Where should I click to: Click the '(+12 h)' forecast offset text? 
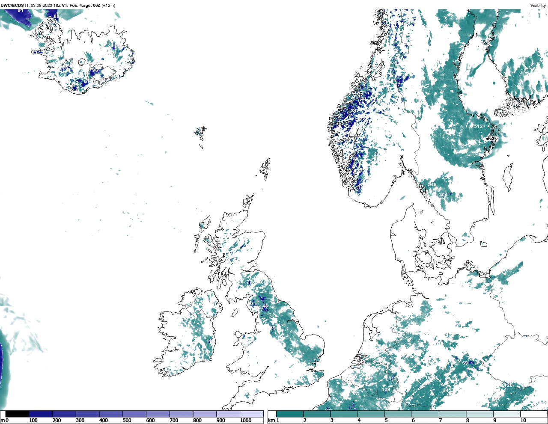108,6
